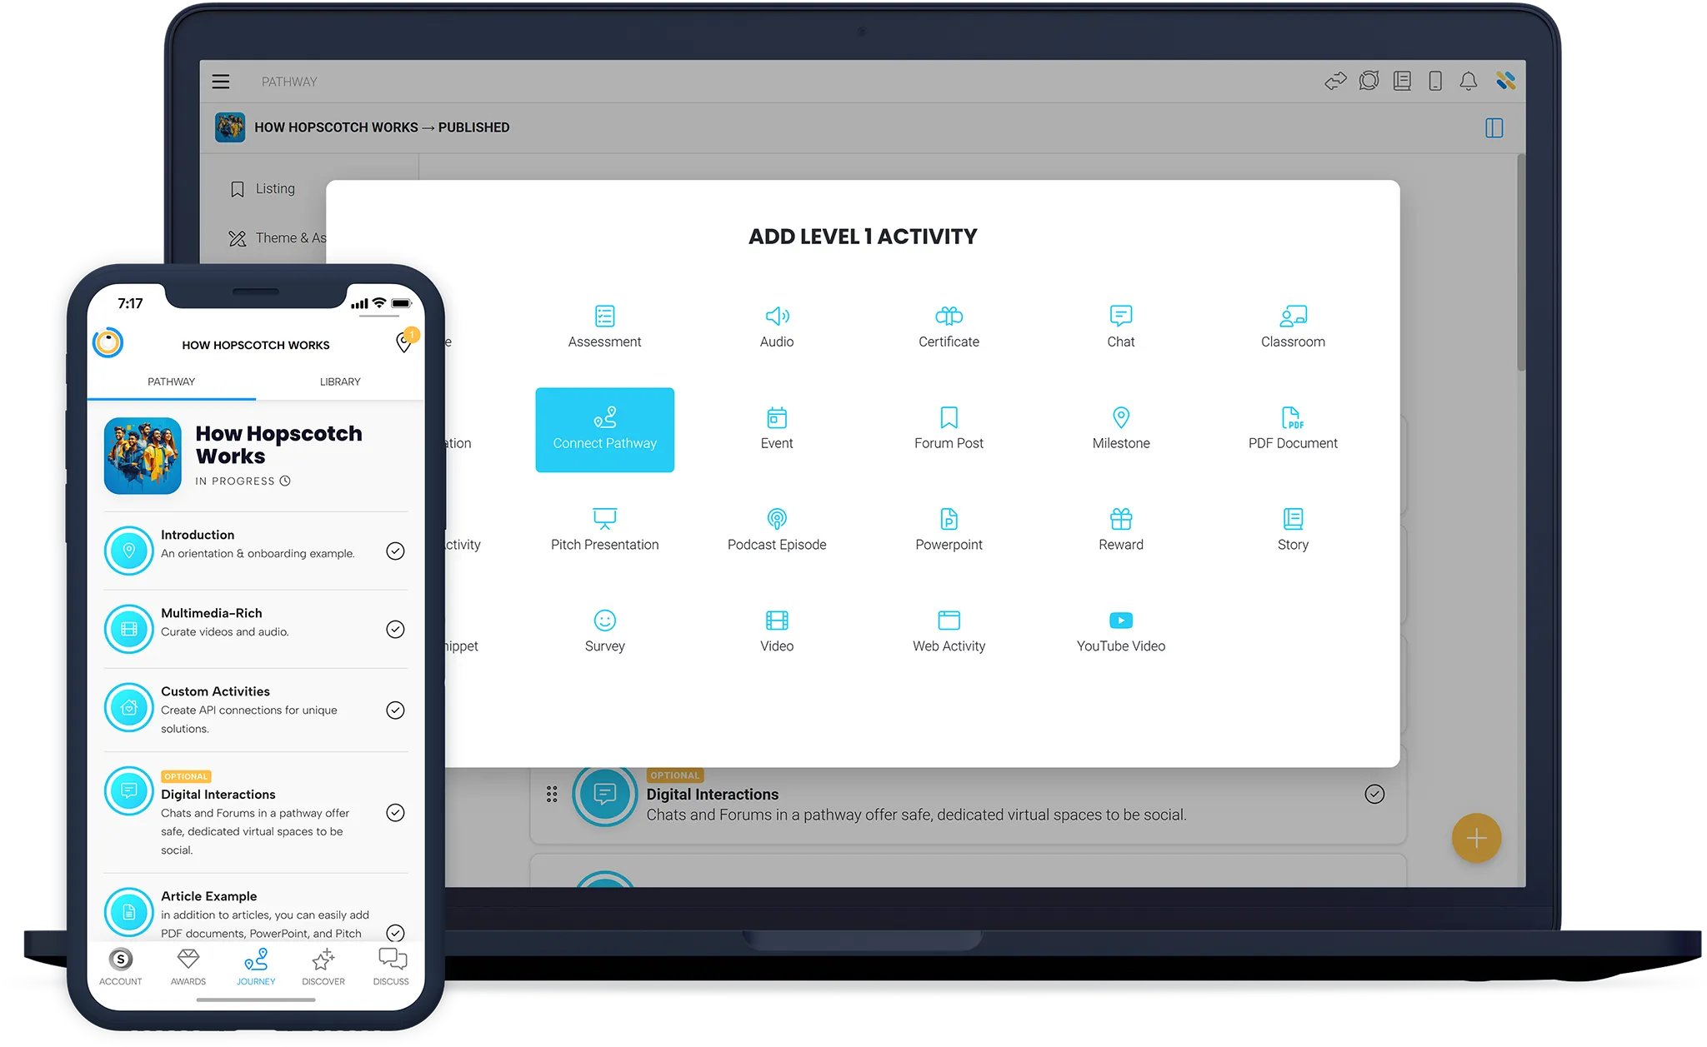This screenshot has width=1707, height=1047.
Task: Toggle the Multimedia-Rich check mark on phone
Action: click(395, 629)
